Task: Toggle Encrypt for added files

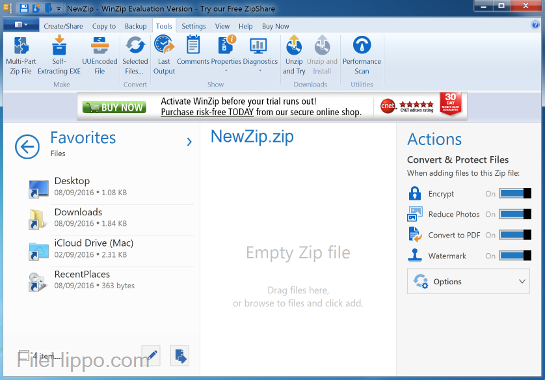Action: tap(516, 193)
